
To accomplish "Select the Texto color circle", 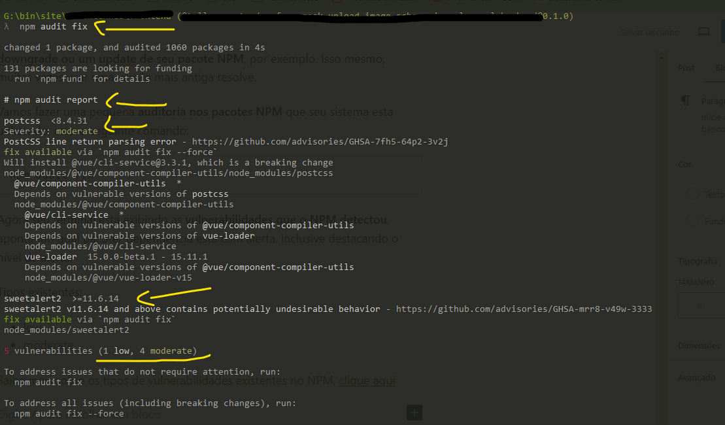I will point(695,194).
